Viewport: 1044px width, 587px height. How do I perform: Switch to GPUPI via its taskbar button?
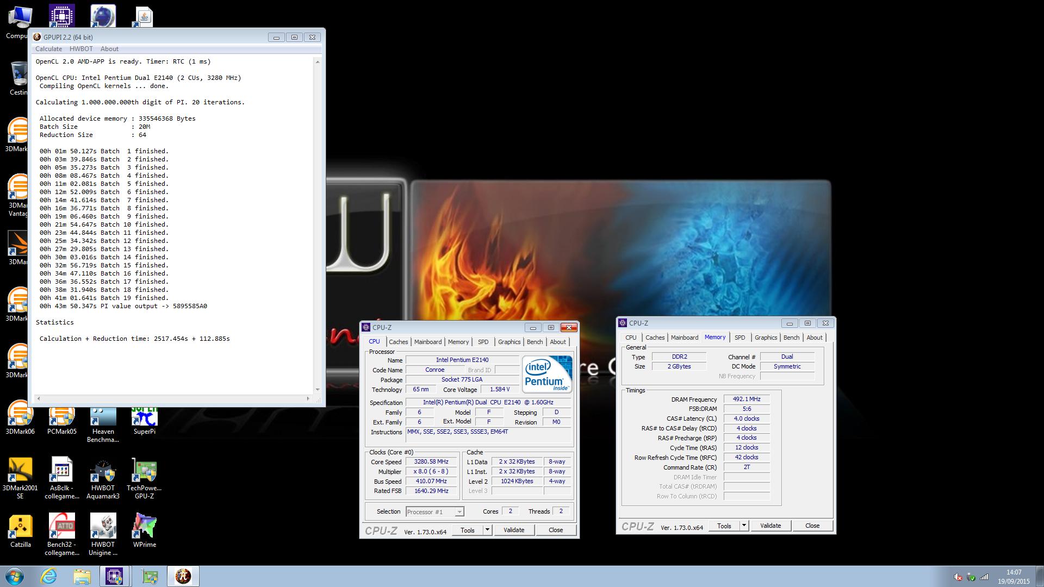183,576
